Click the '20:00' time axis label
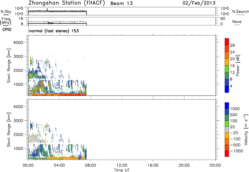This screenshot has height=172, width=249. [184, 165]
